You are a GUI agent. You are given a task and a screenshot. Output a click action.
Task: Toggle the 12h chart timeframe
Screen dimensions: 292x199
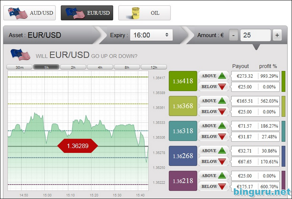[154, 67]
